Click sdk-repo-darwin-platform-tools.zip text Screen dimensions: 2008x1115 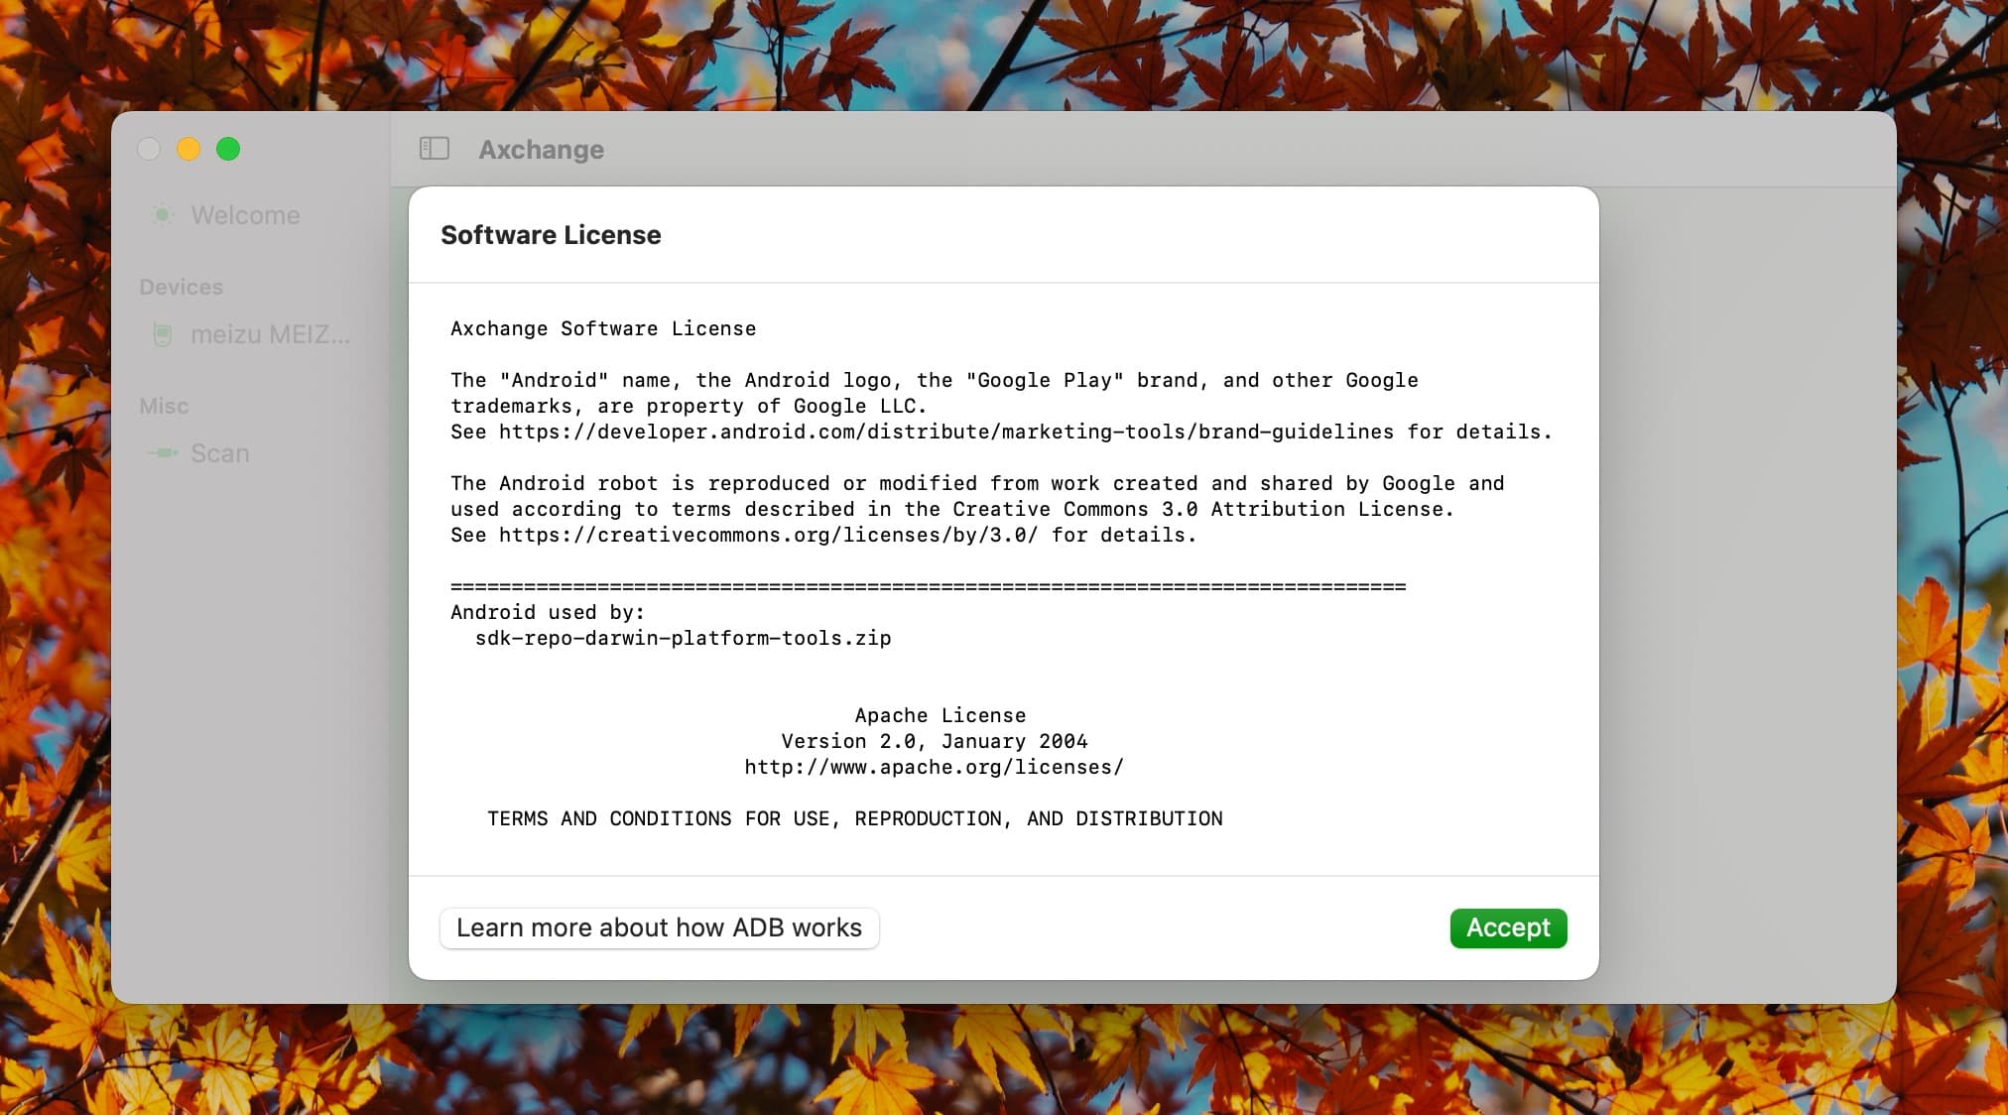click(x=684, y=638)
